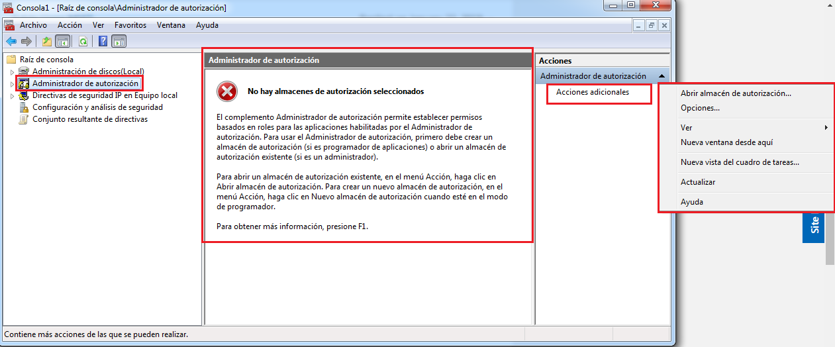Image resolution: width=835 pixels, height=347 pixels.
Task: Expand Administración de discos(Local) node
Action: coord(12,72)
